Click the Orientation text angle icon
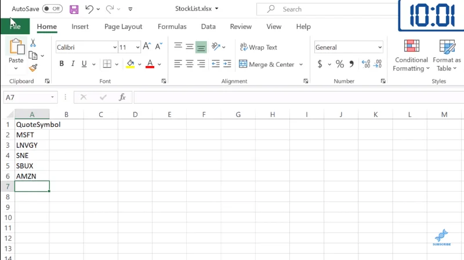This screenshot has width=464, height=260. (216, 46)
